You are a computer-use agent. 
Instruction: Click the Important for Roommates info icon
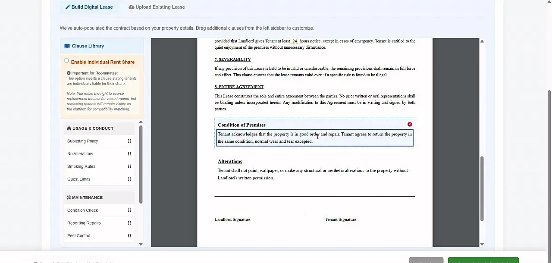point(69,73)
